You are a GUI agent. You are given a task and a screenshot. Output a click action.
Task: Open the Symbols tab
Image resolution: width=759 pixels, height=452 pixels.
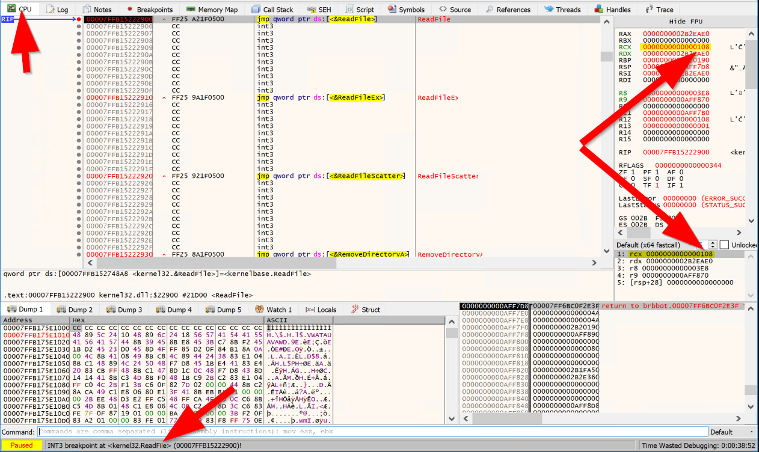pyautogui.click(x=406, y=10)
